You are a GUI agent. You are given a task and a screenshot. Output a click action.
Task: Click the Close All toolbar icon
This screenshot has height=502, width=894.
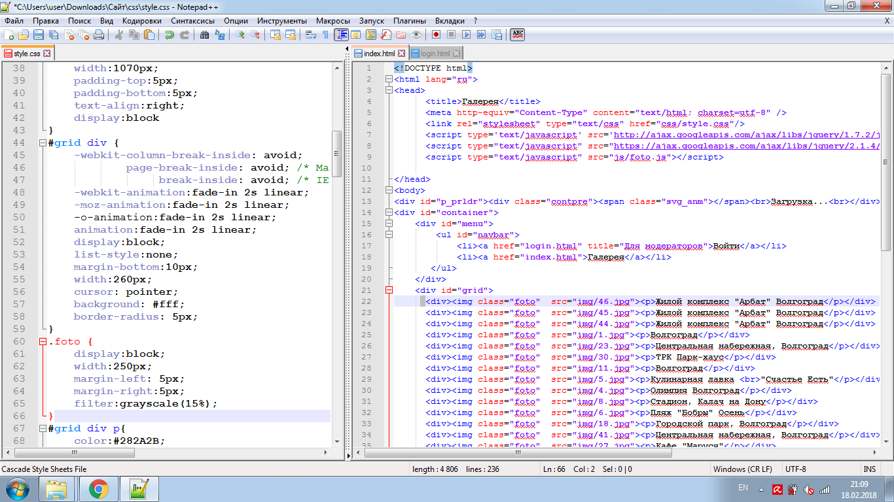(x=83, y=35)
